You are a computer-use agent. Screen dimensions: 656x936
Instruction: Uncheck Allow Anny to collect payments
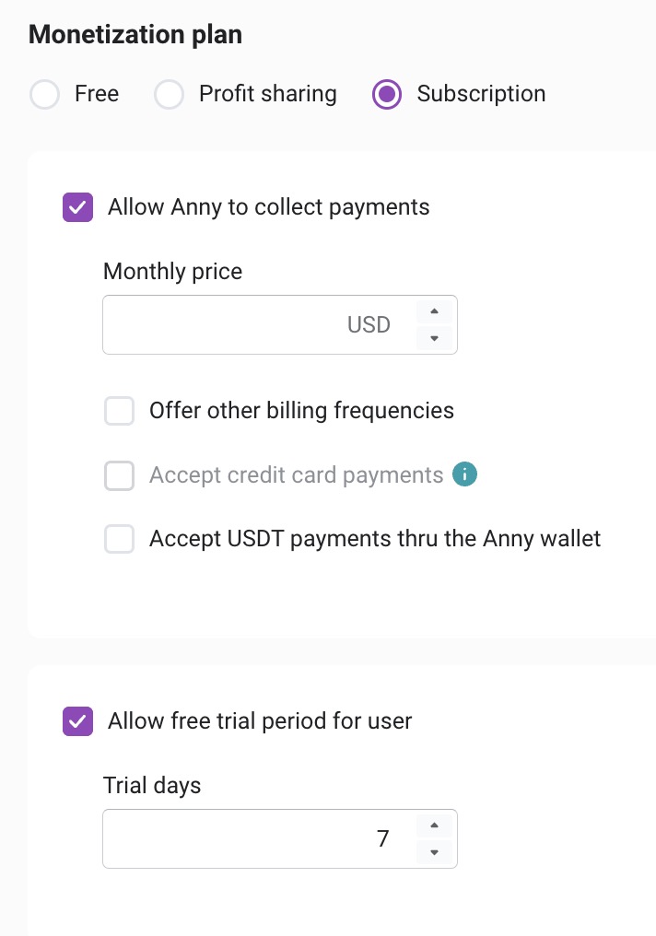(77, 207)
